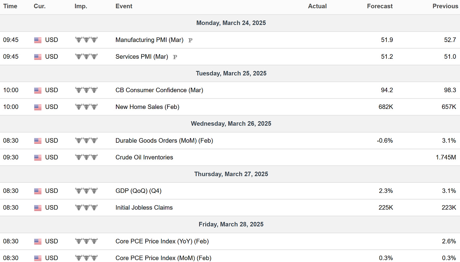Open CB Consumer Confidence (Mar) event
This screenshot has width=460, height=262.
tap(159, 90)
